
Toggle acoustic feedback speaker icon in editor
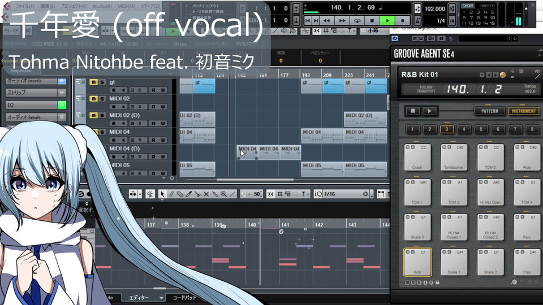tap(150, 194)
